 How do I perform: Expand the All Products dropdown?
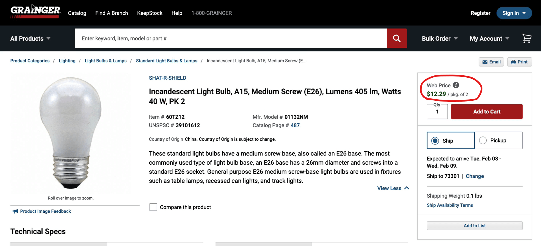30,38
